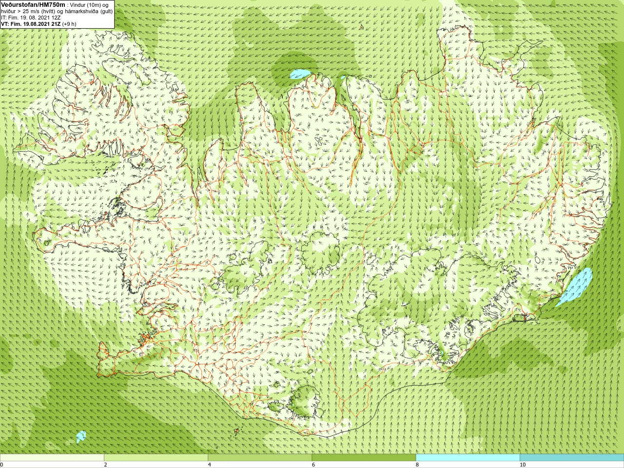Click the small cyan patch in the southwest ocean
The height and width of the screenshot is (468, 624).
(81, 436)
